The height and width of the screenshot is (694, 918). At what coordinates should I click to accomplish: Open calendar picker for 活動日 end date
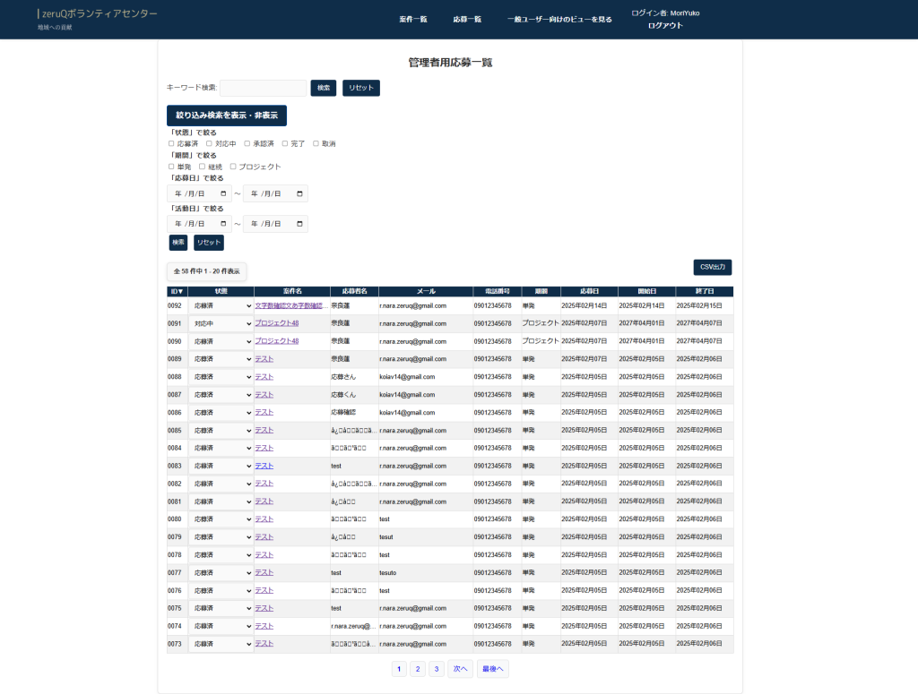coord(299,224)
